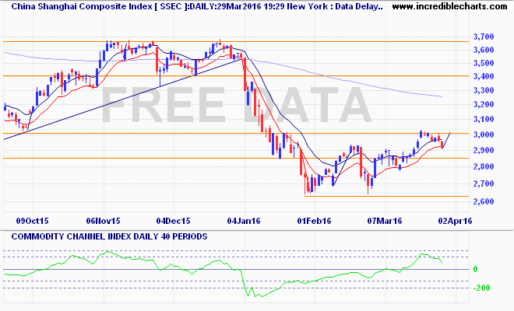Click the 3,200 price axis label
Image resolution: width=514 pixels, height=311 pixels.
484,104
